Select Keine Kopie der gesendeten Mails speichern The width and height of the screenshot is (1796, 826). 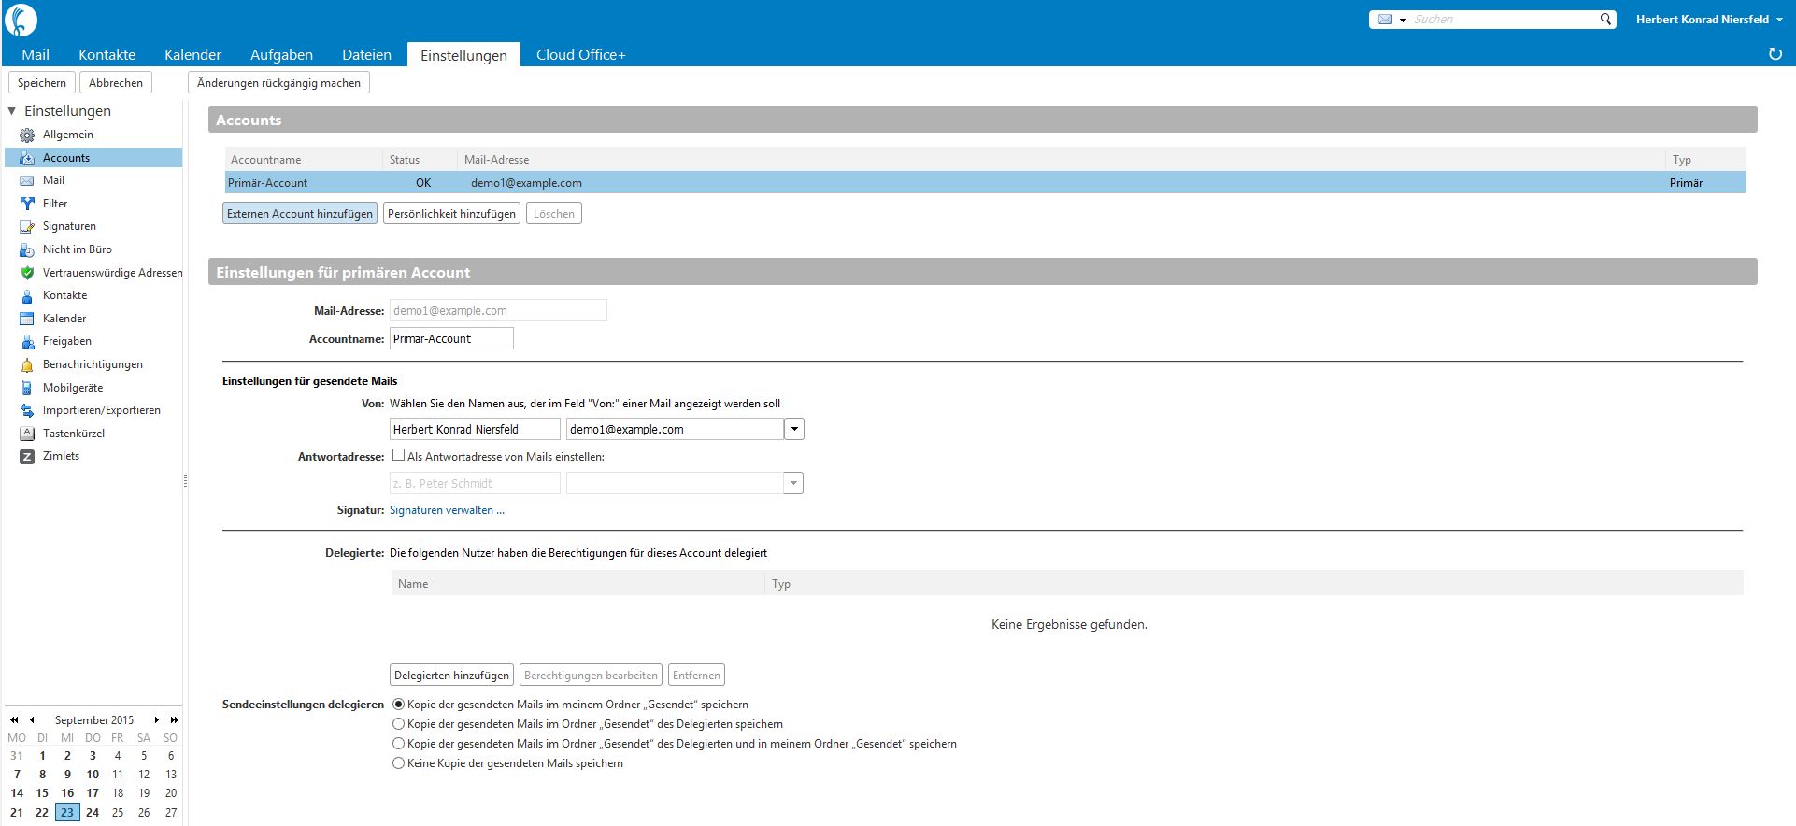pos(398,763)
